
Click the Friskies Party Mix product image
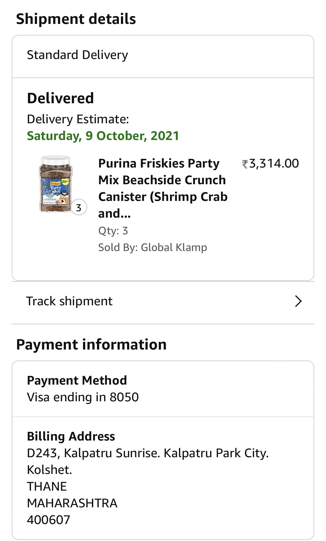56,184
